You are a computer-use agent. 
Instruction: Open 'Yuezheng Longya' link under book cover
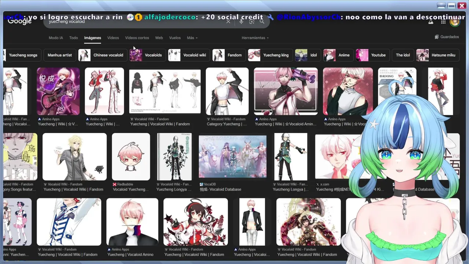pos(174,189)
